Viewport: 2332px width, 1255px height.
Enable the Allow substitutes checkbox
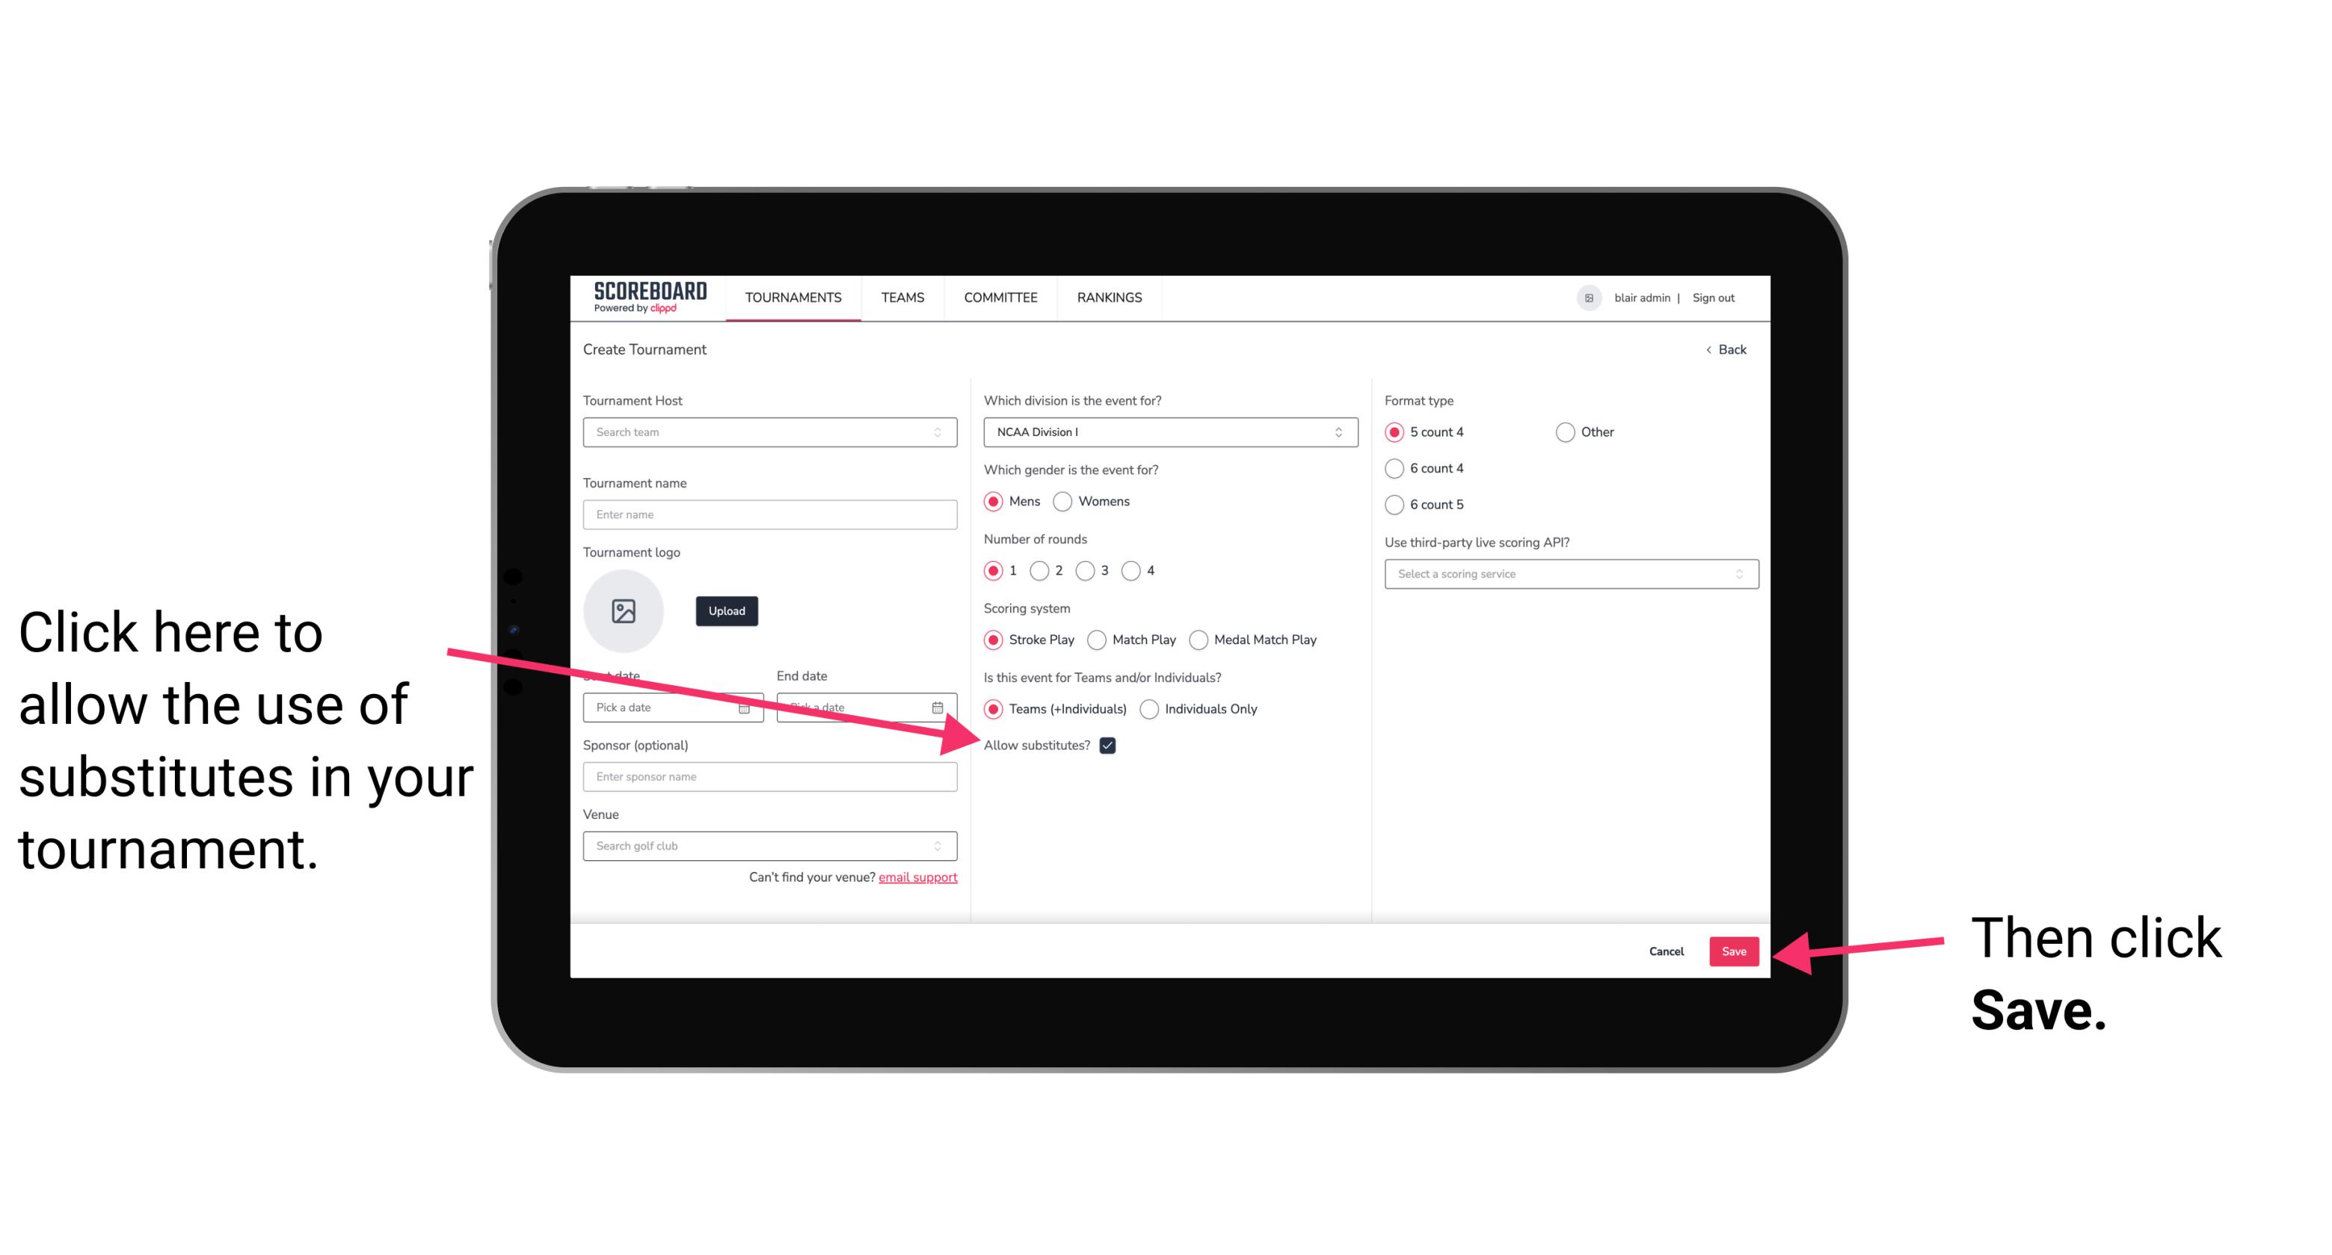click(1110, 746)
